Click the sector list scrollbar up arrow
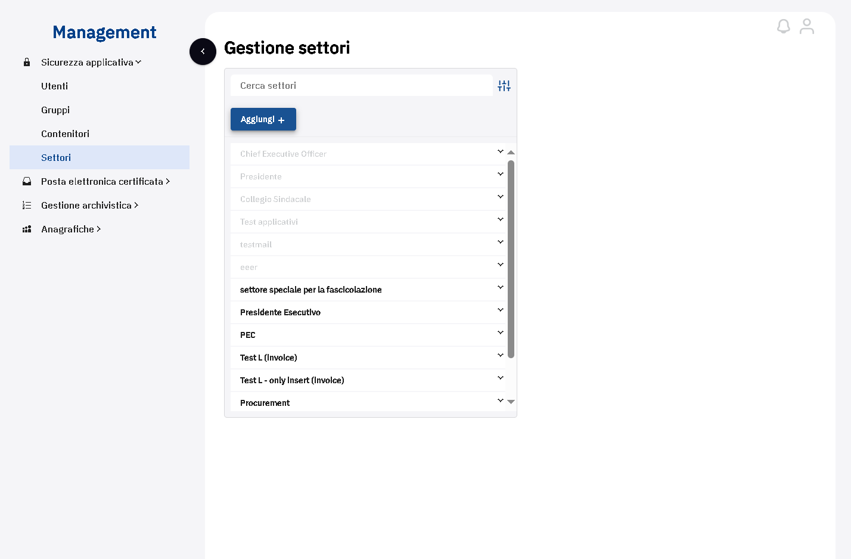851x559 pixels. (511, 153)
